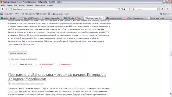Click the ampersand icon in address bar
This screenshot has height=97, width=172.
(x=124, y=9)
